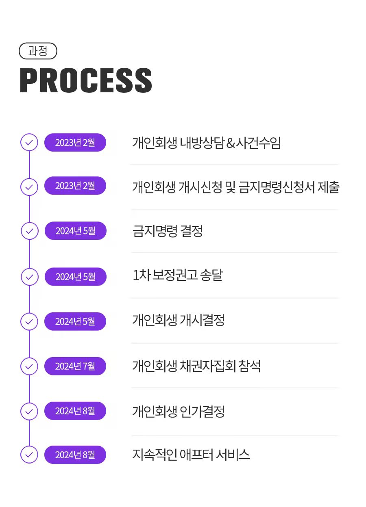Select the 개인회생 채권자집회 참석 label
The height and width of the screenshot is (507, 366).
pos(196,366)
